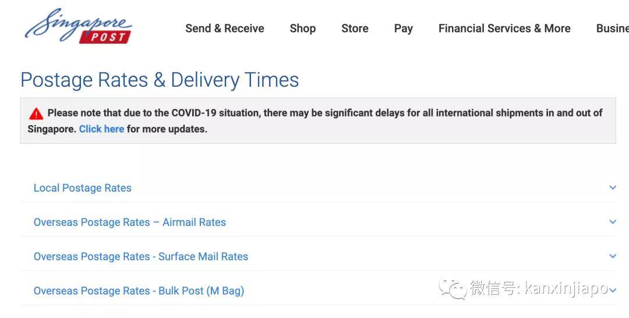Click the 'Local Postage Rates' title text

[x=82, y=188]
